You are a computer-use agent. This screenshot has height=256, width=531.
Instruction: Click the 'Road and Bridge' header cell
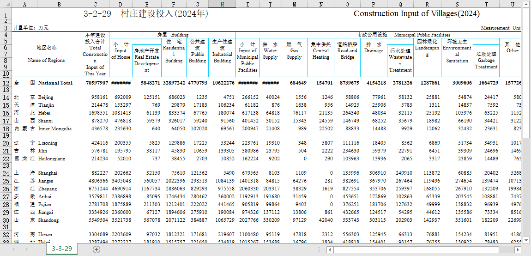tap(347, 51)
